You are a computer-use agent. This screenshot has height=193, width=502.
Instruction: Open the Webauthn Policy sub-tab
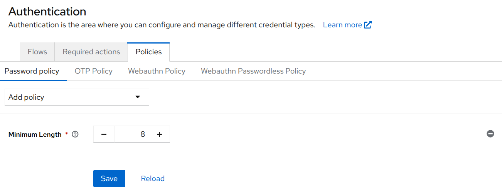157,71
